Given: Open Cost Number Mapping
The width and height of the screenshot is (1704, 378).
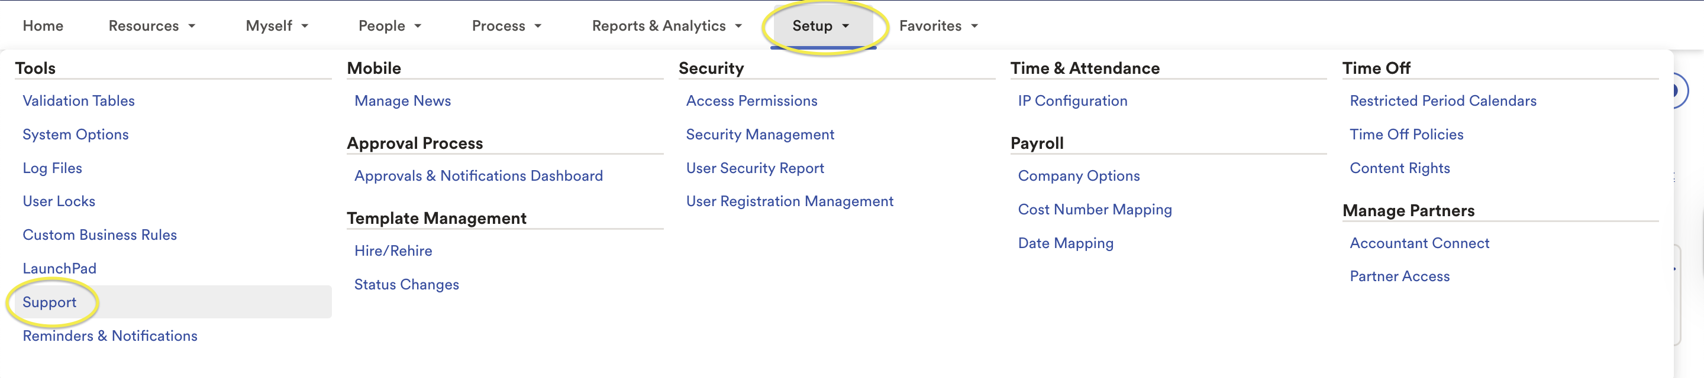Looking at the screenshot, I should click(1095, 210).
